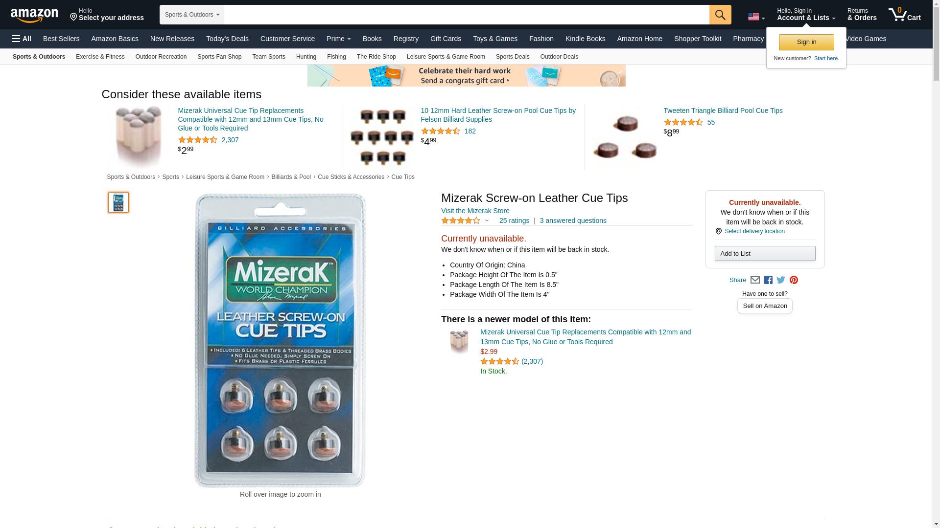Click the yellow Sign in button
The height and width of the screenshot is (528, 940).
(806, 42)
